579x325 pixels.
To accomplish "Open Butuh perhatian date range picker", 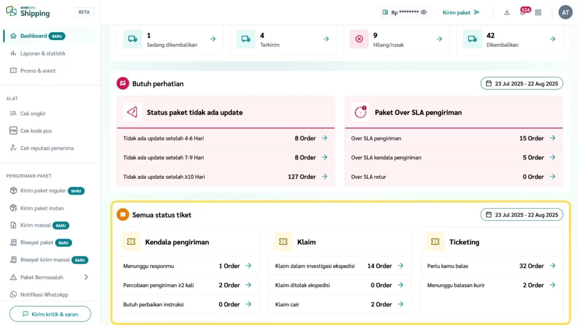I will pyautogui.click(x=521, y=84).
